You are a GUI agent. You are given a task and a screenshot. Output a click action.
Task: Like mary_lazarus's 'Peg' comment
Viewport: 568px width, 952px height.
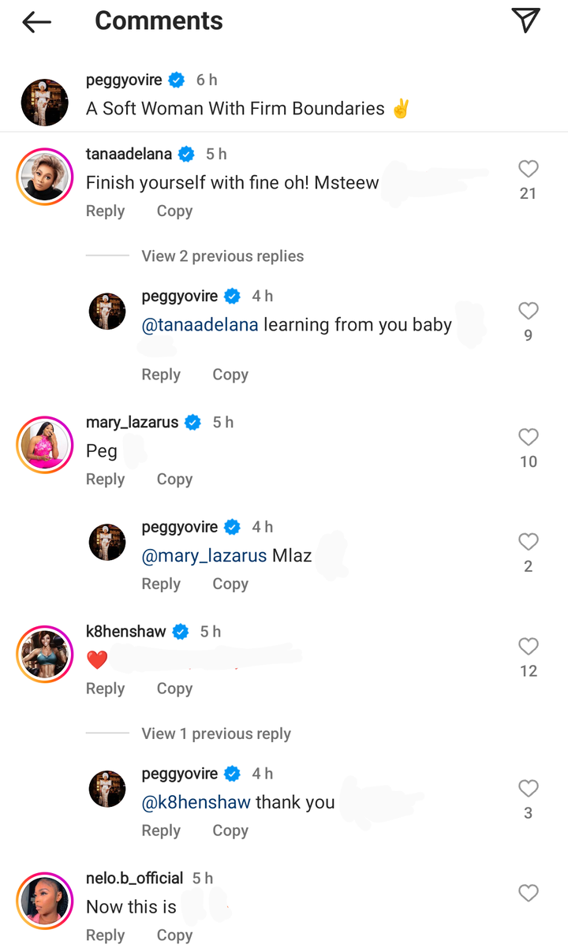click(x=528, y=437)
